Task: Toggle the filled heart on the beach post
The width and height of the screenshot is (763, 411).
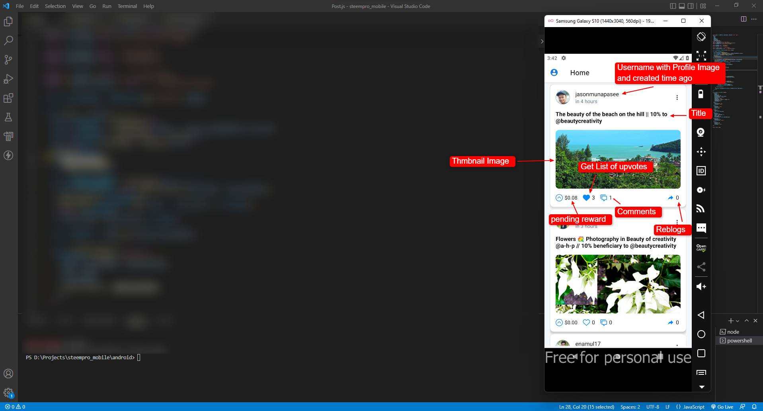Action: (x=586, y=198)
